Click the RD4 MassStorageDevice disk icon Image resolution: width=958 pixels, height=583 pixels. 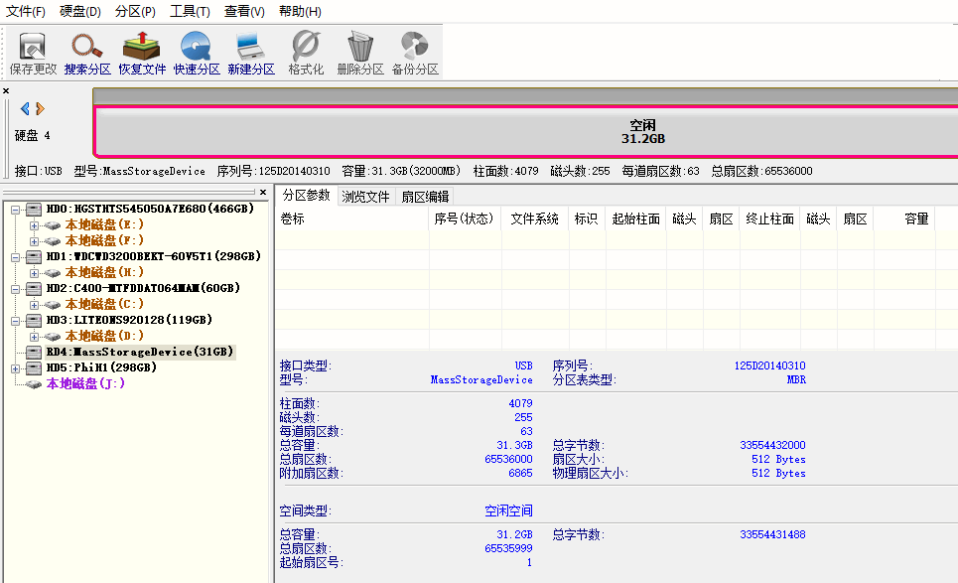click(x=34, y=352)
